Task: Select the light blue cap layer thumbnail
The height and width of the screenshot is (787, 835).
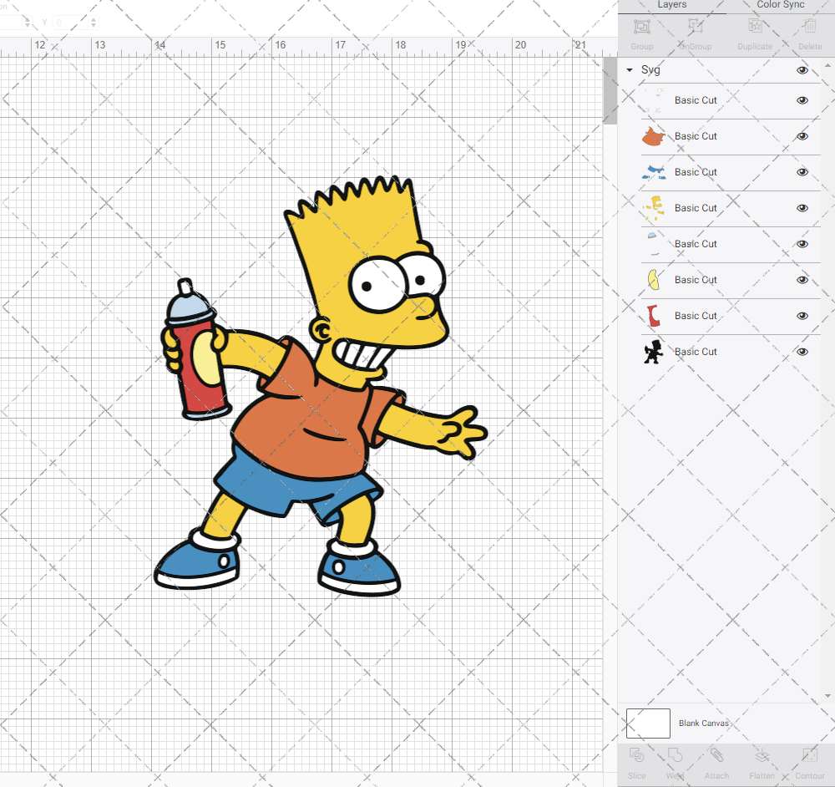Action: coord(653,244)
